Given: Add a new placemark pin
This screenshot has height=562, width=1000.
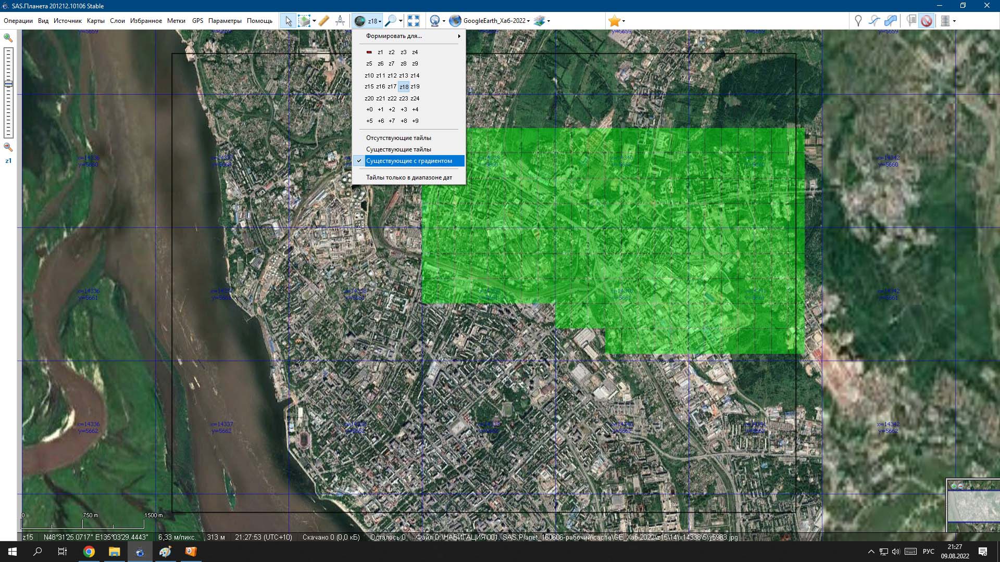Looking at the screenshot, I should 858,21.
